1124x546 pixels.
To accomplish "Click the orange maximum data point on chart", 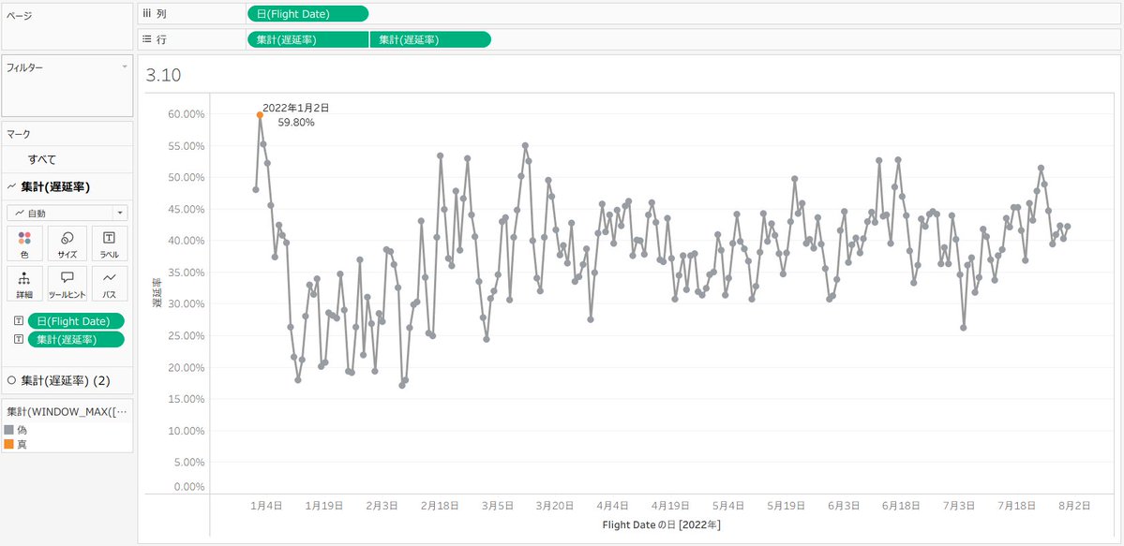I will (x=260, y=114).
